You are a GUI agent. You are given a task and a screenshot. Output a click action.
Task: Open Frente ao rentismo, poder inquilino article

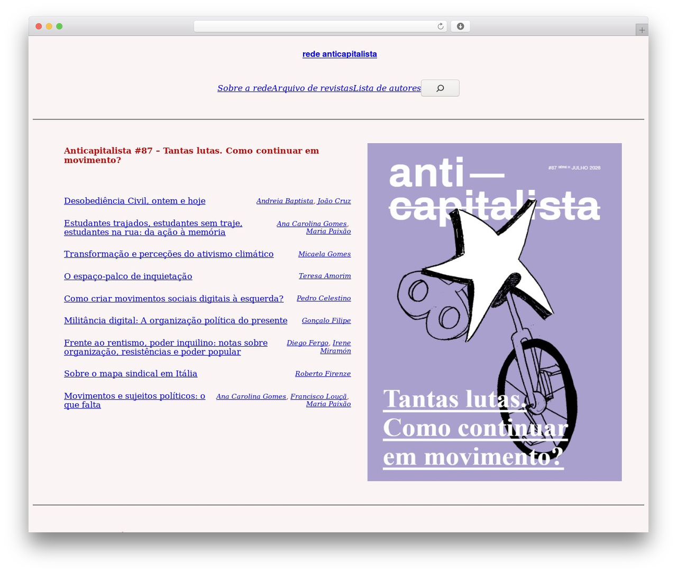[166, 347]
